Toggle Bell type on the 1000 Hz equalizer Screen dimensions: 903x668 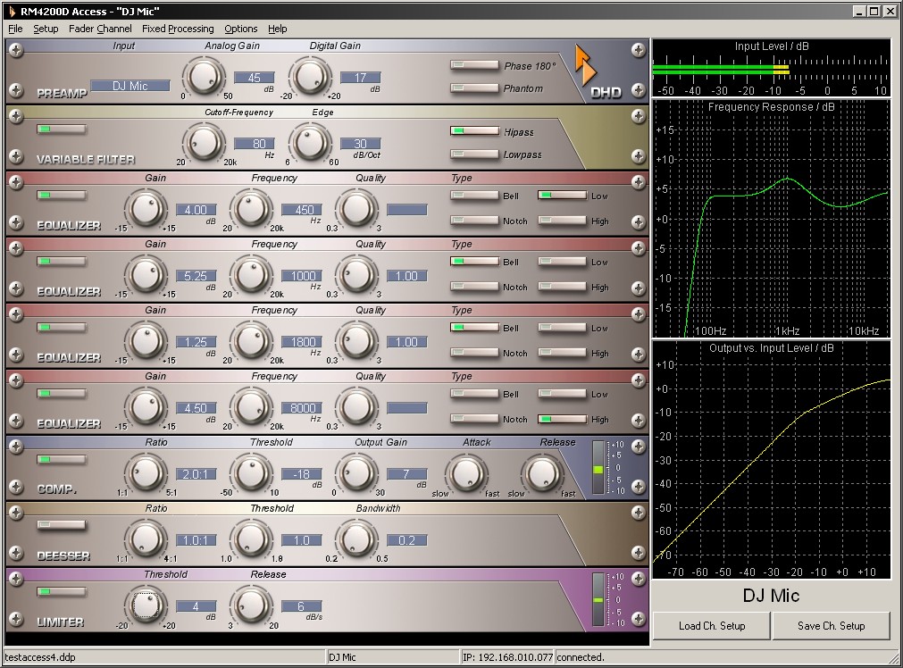pos(474,262)
